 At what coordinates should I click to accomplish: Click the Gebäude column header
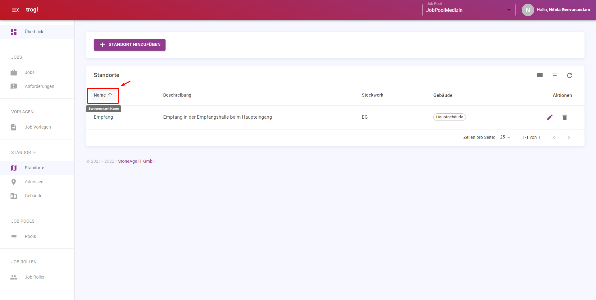coord(443,95)
